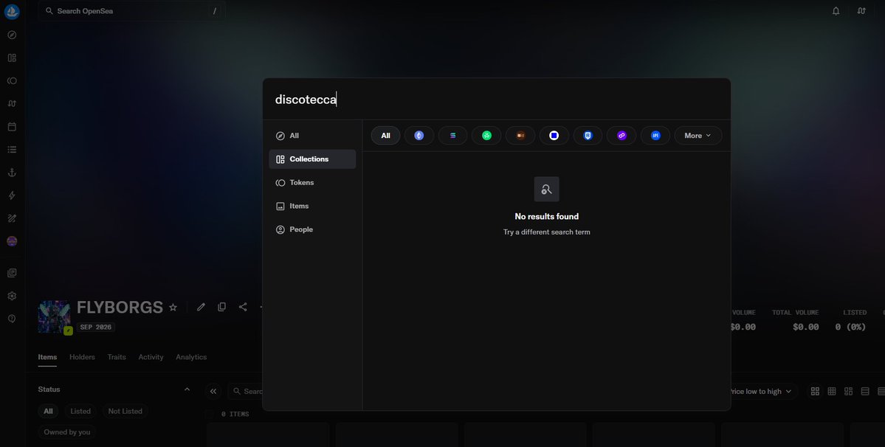This screenshot has width=885, height=447.
Task: Open the lightning bolt icon in the sidebar
Action: [x=12, y=195]
